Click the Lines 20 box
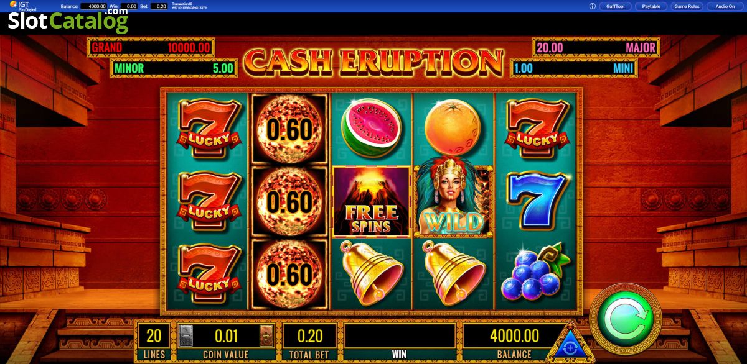 tap(153, 342)
